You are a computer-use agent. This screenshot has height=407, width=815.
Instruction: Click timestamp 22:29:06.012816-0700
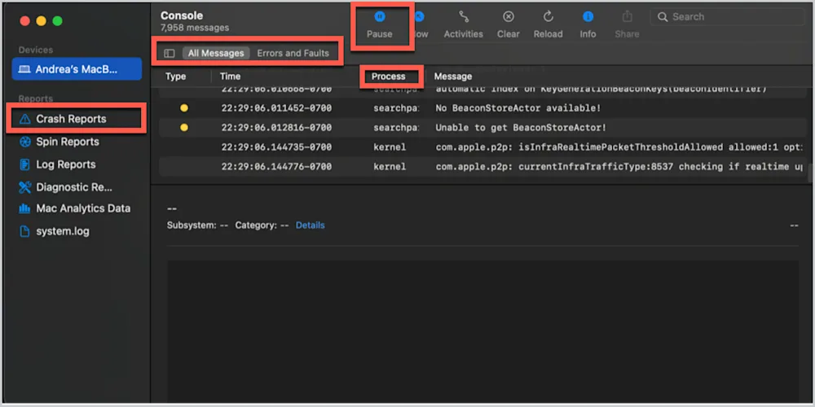(x=276, y=128)
